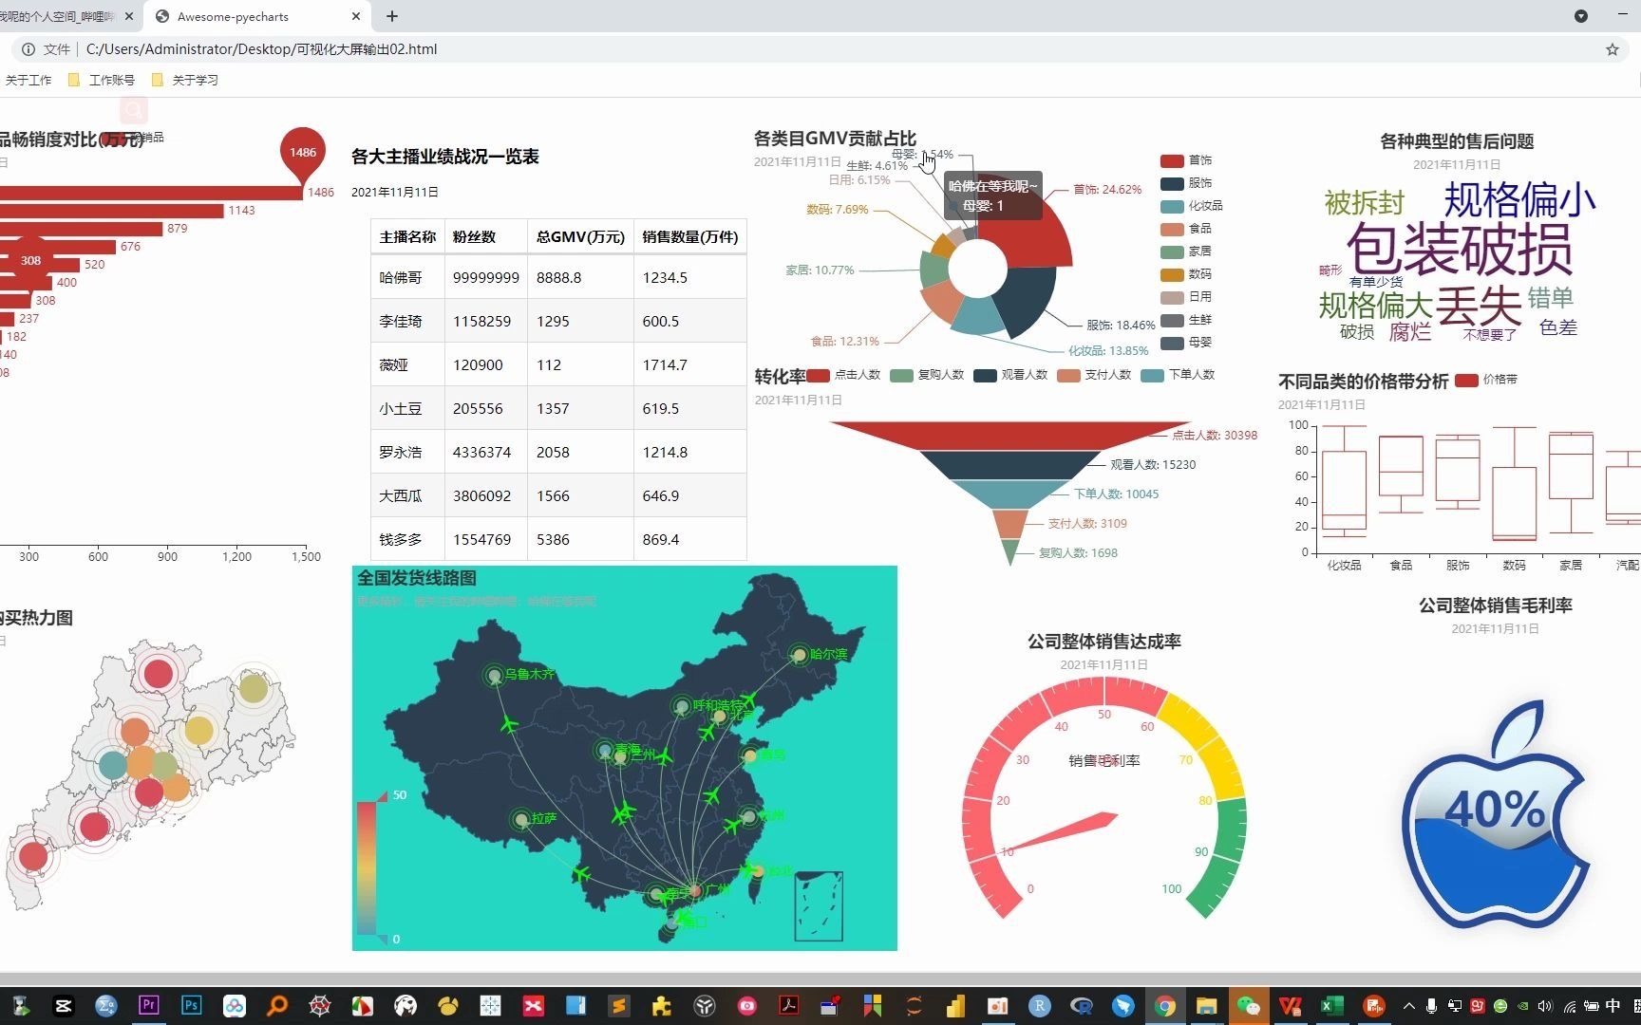Launch Adobe Premiere Pro from the taskbar
The height and width of the screenshot is (1025, 1641).
[149, 1006]
